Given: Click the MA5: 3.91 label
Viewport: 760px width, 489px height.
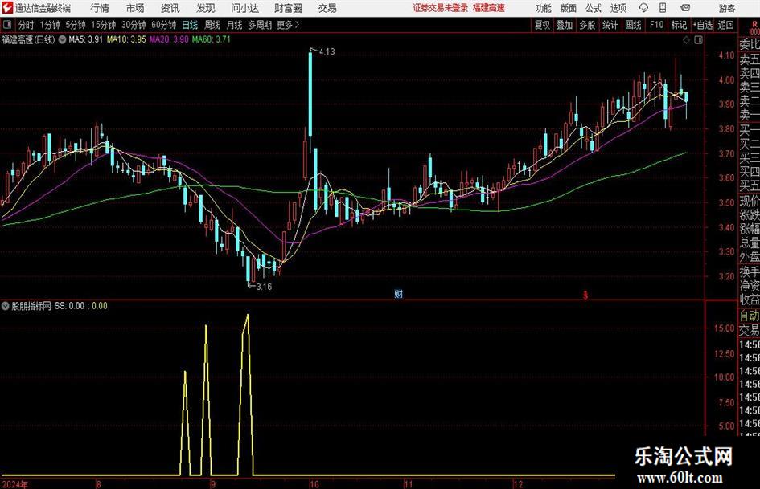Looking at the screenshot, I should coord(86,39).
